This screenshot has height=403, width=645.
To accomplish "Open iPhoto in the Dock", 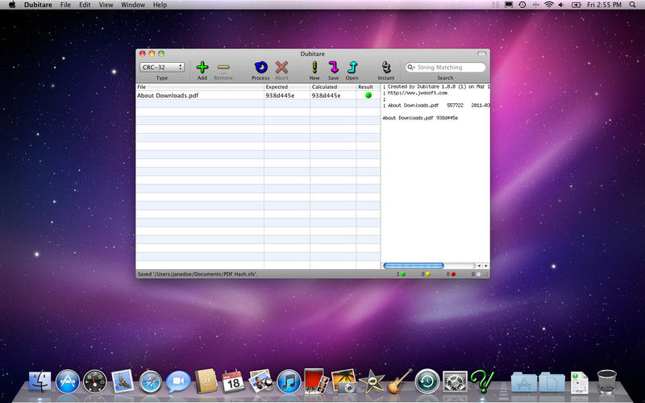I will coord(344,380).
